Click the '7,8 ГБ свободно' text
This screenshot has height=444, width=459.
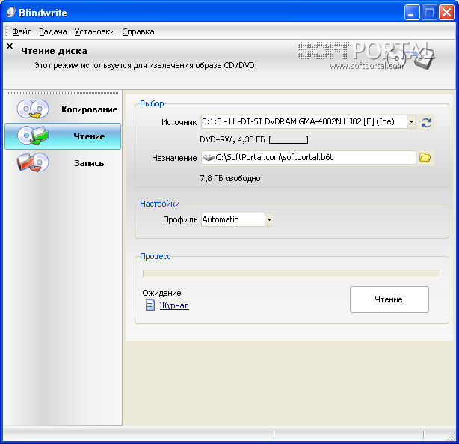pyautogui.click(x=230, y=178)
